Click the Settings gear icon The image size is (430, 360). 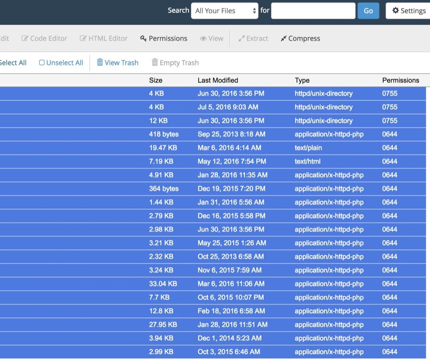tap(396, 11)
